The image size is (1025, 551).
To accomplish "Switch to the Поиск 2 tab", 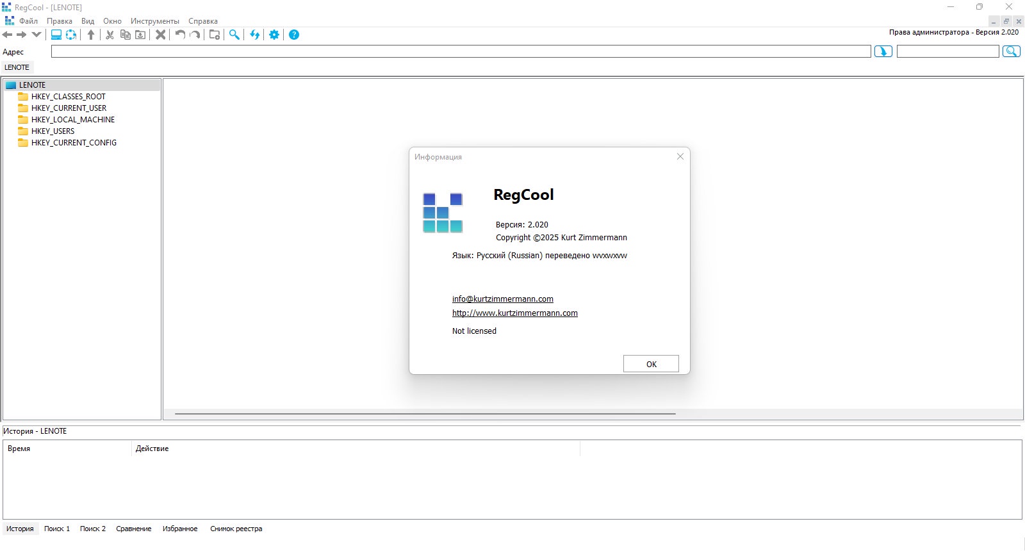I will (x=93, y=529).
